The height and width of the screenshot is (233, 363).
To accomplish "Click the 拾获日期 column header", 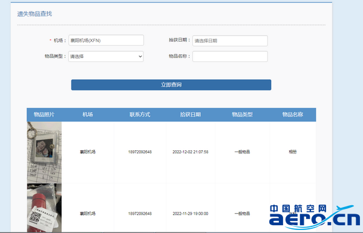I will tap(191, 115).
